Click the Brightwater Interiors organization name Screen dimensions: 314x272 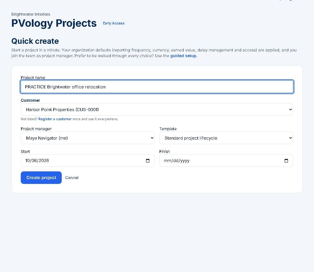tap(31, 14)
